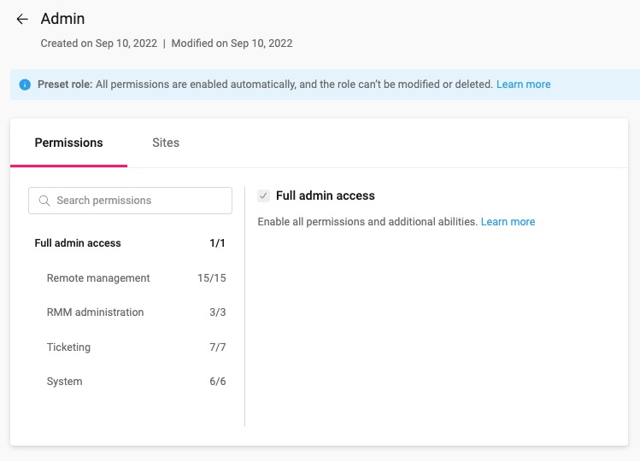Select the RMM administration category

point(130,312)
